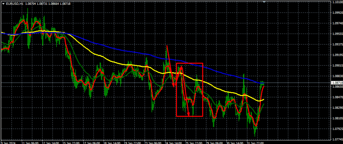The height and width of the screenshot is (144, 343).
Task: Click the EURUSD,H1 chart title text
Action: click(14, 3)
